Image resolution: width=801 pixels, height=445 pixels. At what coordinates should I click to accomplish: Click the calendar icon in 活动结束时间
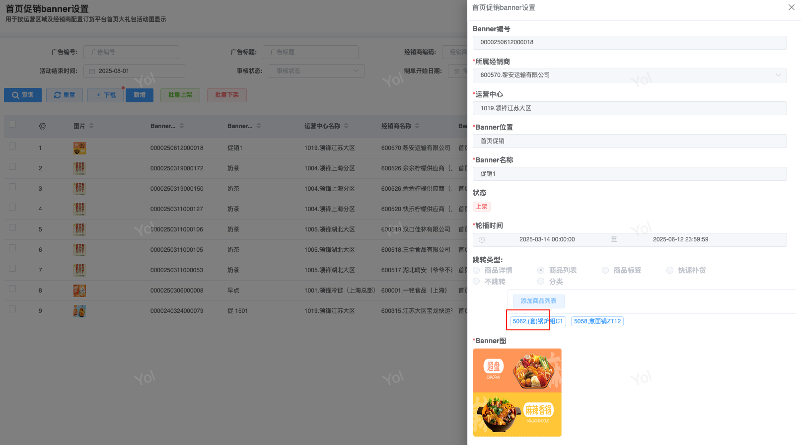(x=92, y=72)
